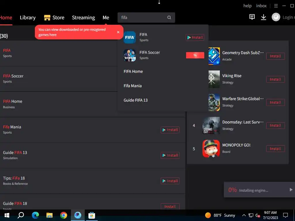Viewport: 295px width, 221px height.
Task: Open the messages chat icon
Action: tap(252, 17)
